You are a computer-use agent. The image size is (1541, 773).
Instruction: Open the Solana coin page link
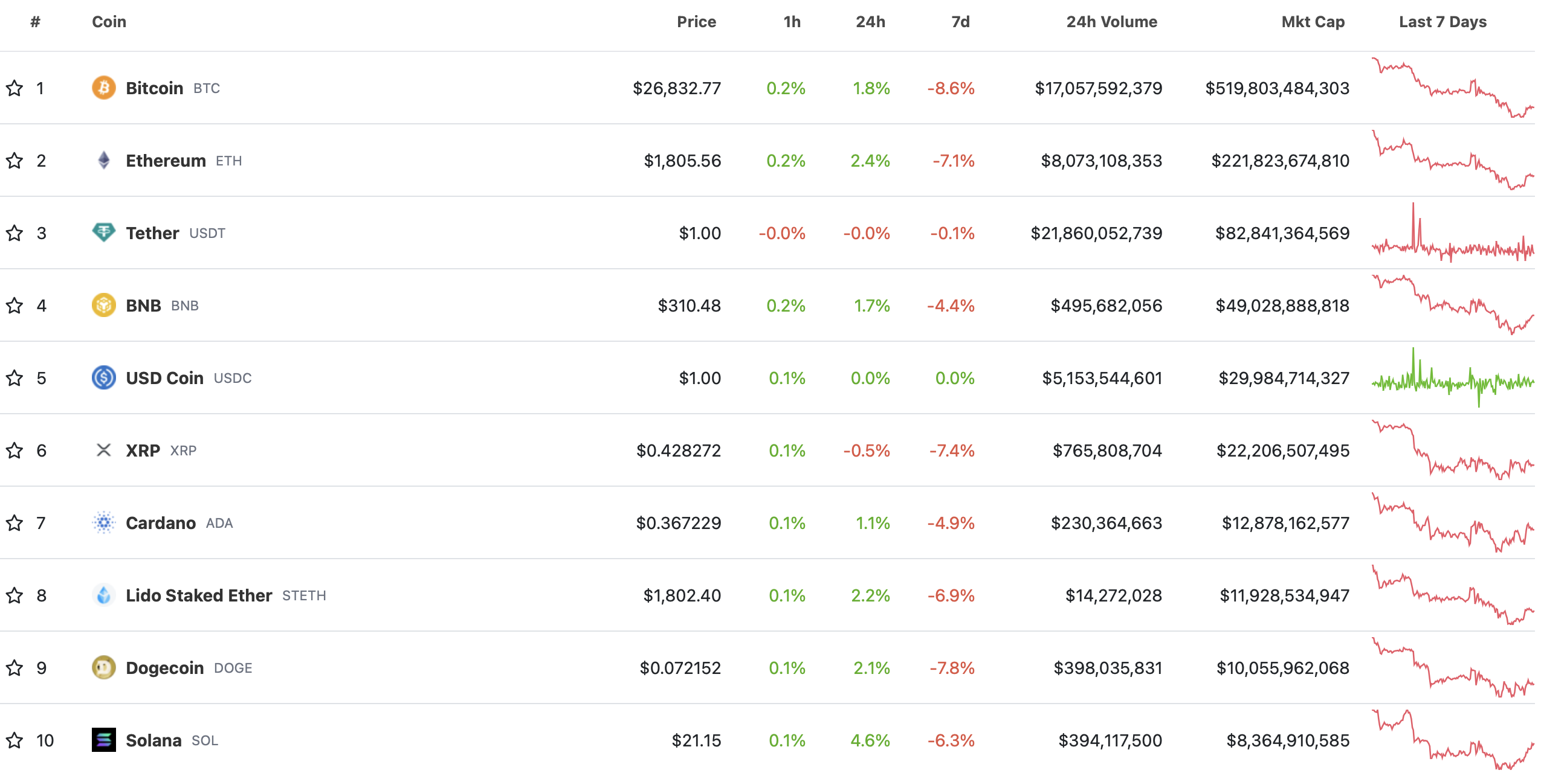pos(153,740)
